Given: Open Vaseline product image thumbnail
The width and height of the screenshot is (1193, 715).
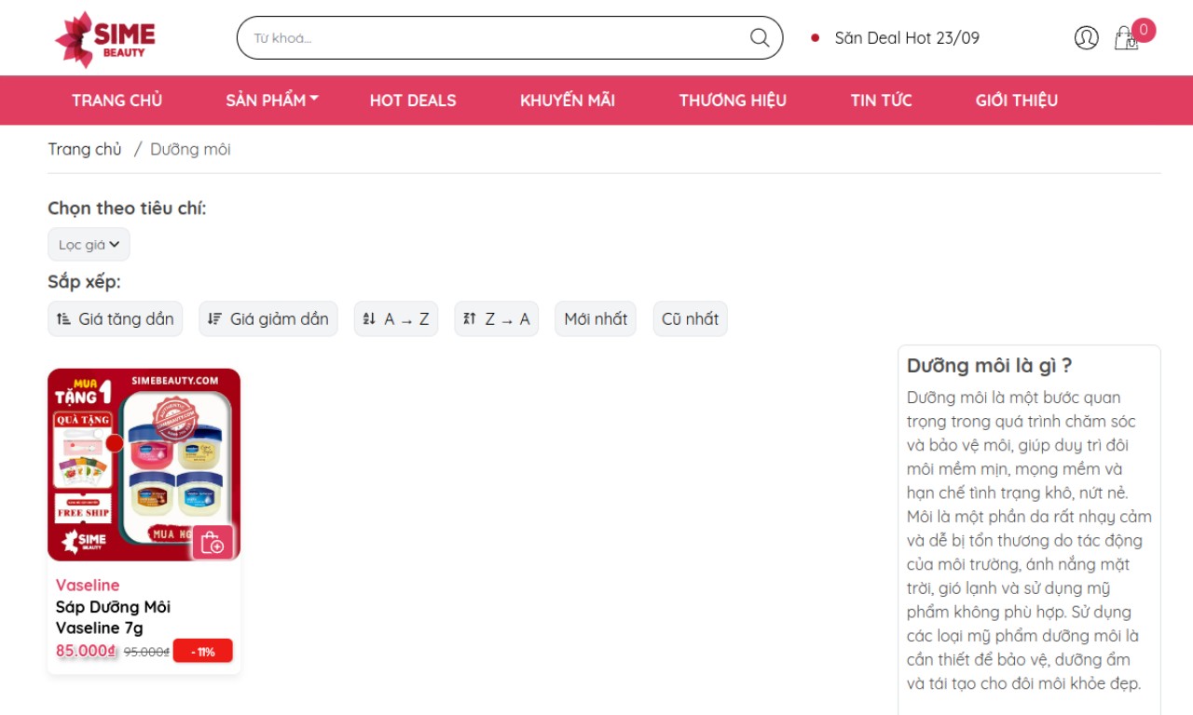Looking at the screenshot, I should (144, 465).
